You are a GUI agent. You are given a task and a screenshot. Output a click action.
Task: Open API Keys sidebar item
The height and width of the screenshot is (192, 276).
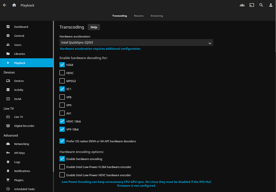tap(19, 153)
